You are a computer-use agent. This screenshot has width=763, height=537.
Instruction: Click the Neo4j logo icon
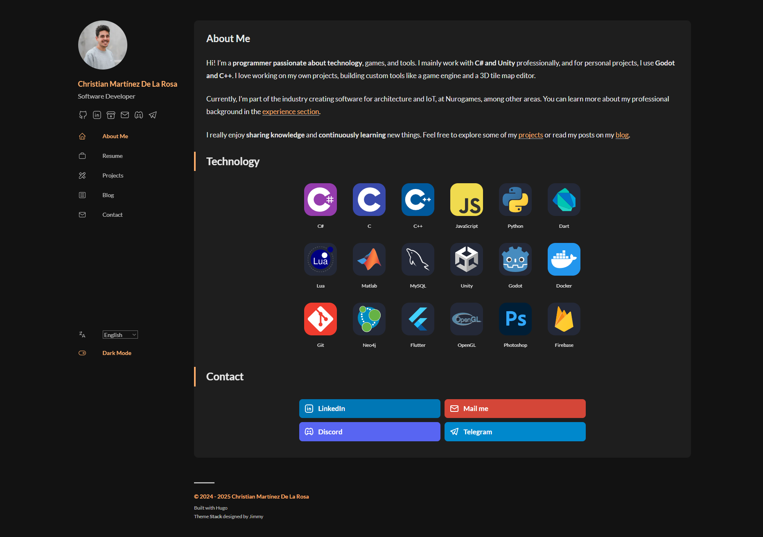(369, 319)
